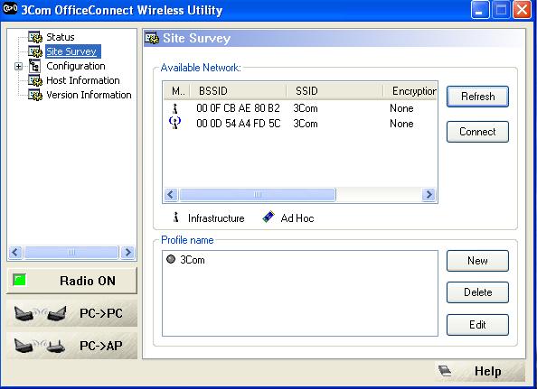Click the Configuration tree icon
Screen dimensions: 537x389
click(x=34, y=66)
